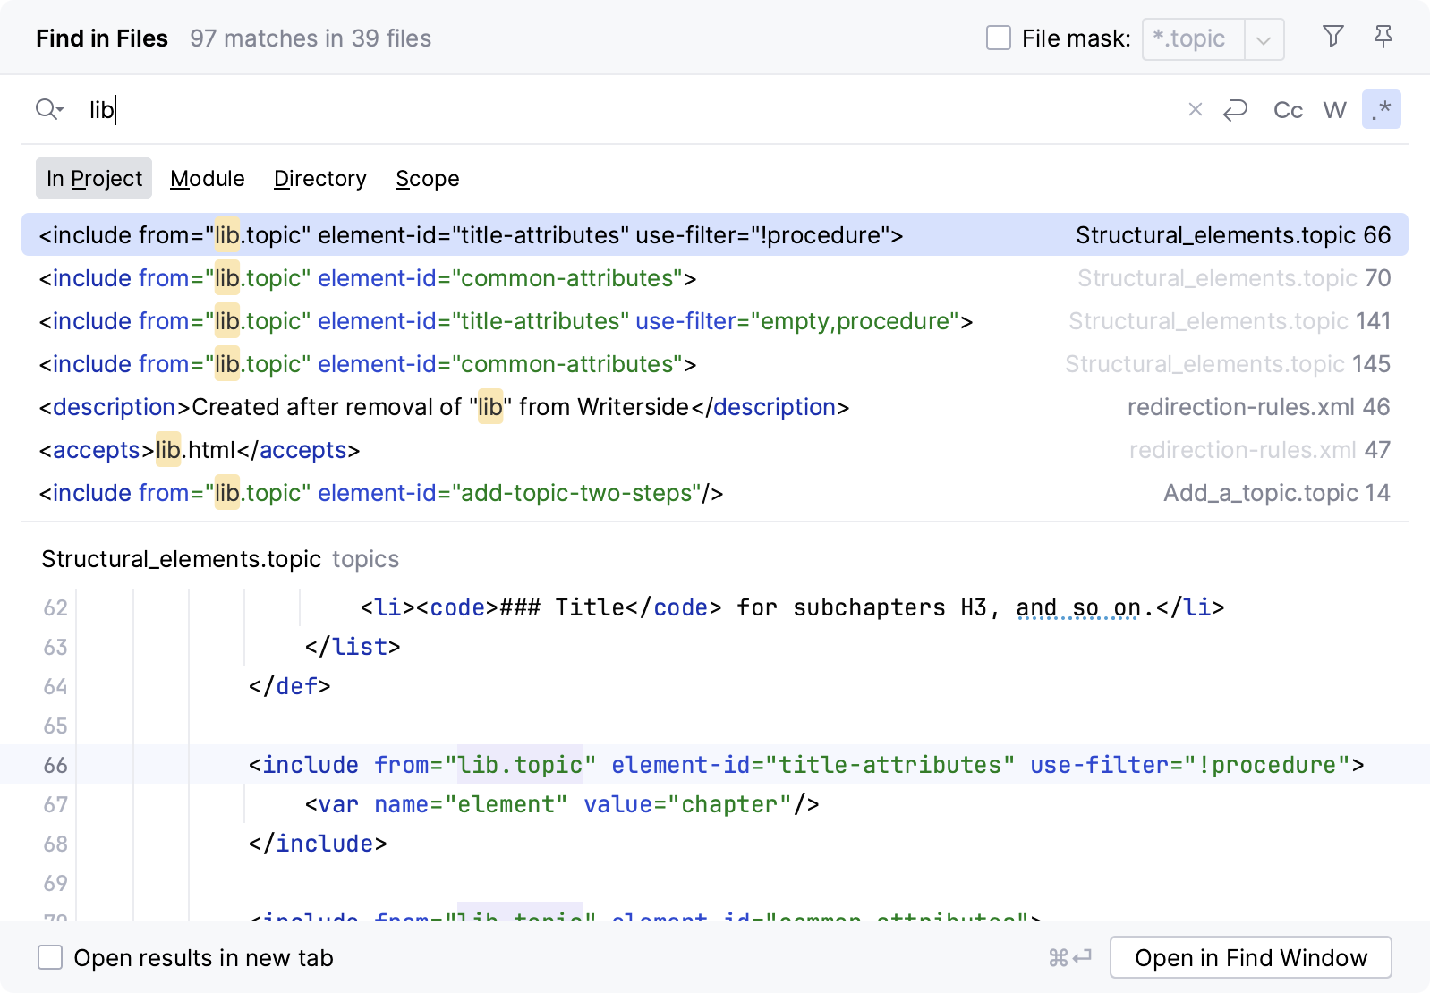This screenshot has height=993, width=1430.
Task: Click the filter search results icon
Action: point(1332,37)
